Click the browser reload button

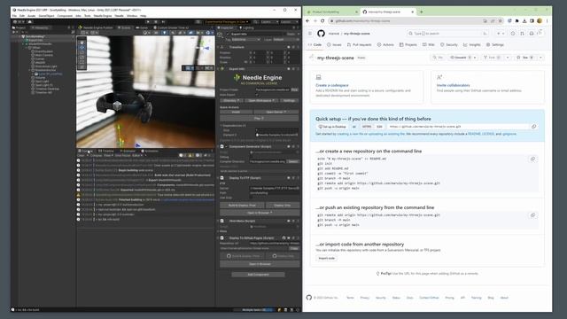pyautogui.click(x=322, y=21)
